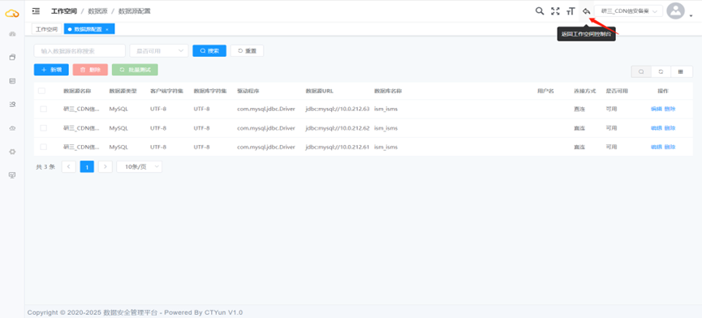Image resolution: width=702 pixels, height=318 pixels.
Task: Delete the row with URL 10.0.212.61
Action: (x=670, y=147)
